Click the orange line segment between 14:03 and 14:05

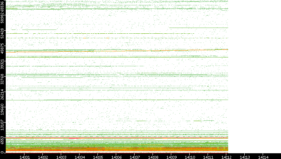pyautogui.click(x=76, y=51)
